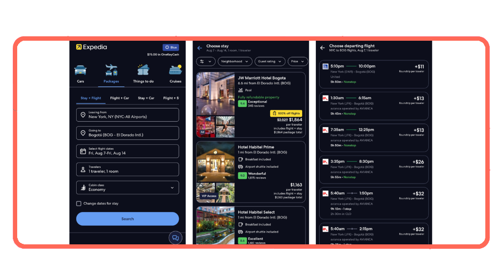This screenshot has height=263, width=503.
Task: Select the 5:40am to 2:15pm flight
Action: (374, 234)
